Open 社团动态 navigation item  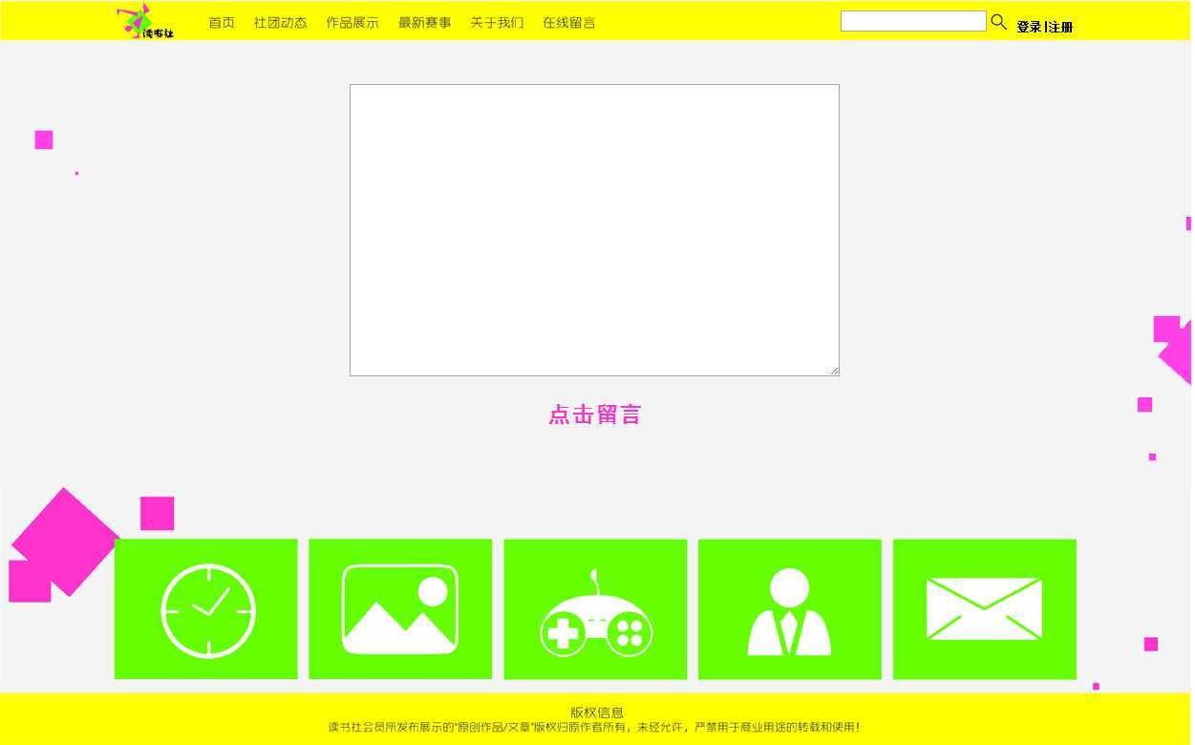coord(280,23)
